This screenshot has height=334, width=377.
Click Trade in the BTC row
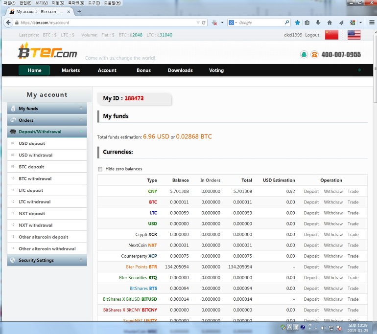point(353,202)
